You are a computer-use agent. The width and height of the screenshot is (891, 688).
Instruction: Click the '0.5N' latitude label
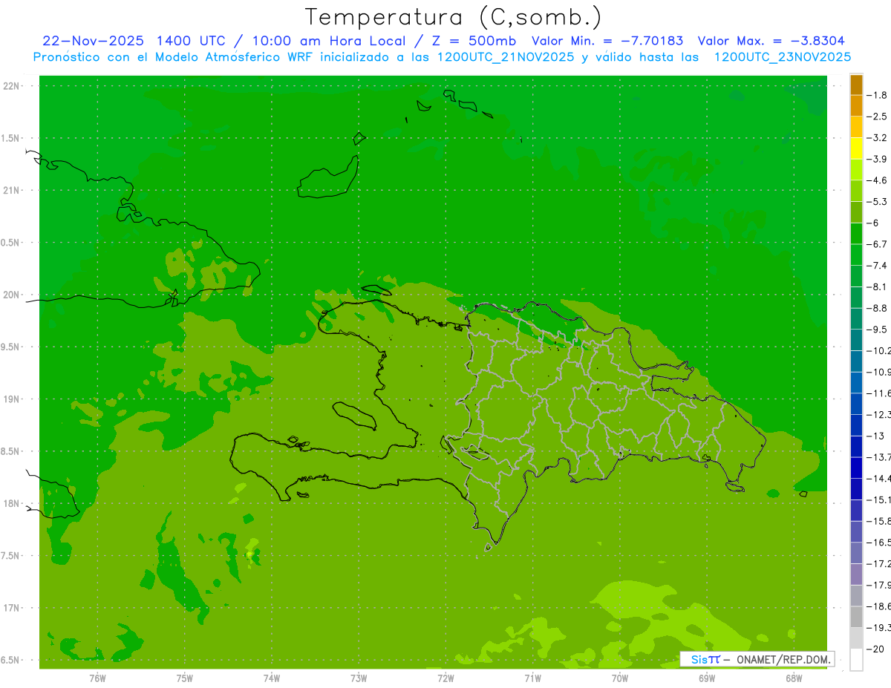10,243
